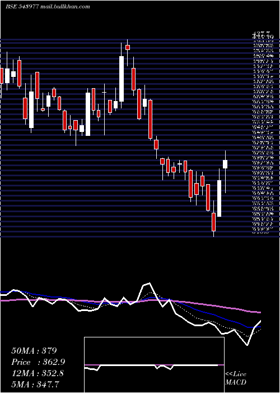280x393 pixels.
Task: Click the highest red candlestick at the chart peak
Action: 128,47
